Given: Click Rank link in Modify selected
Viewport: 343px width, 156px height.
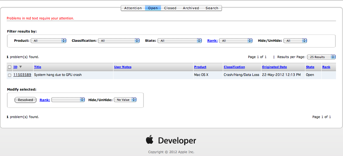Looking at the screenshot, I should coord(45,100).
